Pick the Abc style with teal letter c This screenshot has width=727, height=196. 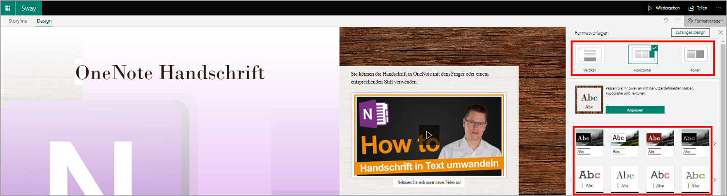tap(625, 179)
